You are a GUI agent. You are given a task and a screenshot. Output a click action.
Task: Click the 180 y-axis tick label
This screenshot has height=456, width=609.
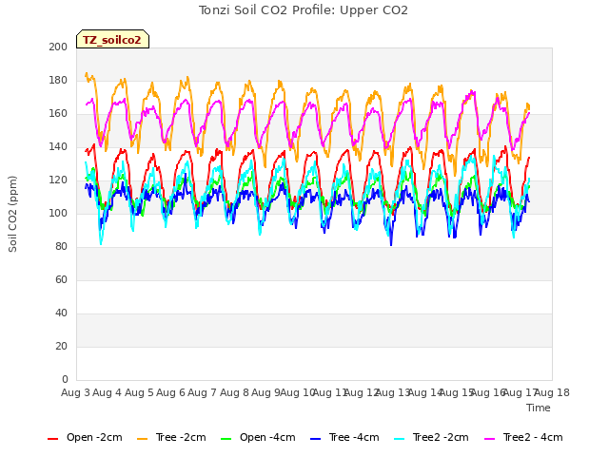pyautogui.click(x=58, y=80)
